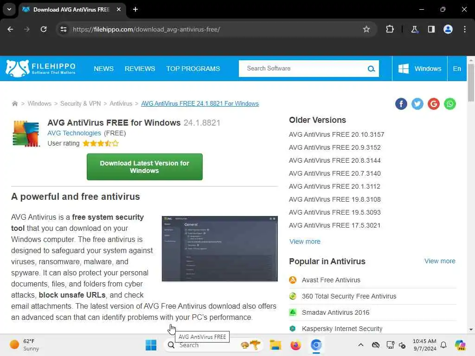Click the Chrome icon on taskbar

coord(316,345)
